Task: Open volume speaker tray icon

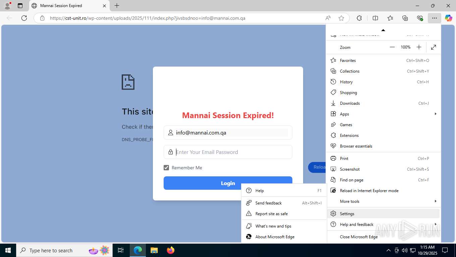Action: (405, 250)
